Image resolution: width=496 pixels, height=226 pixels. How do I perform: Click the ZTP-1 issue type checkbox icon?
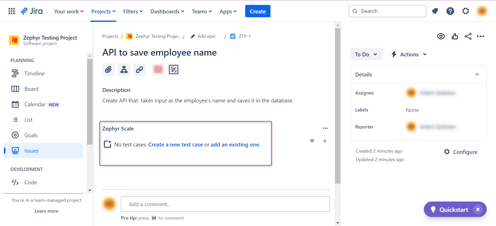click(x=233, y=36)
